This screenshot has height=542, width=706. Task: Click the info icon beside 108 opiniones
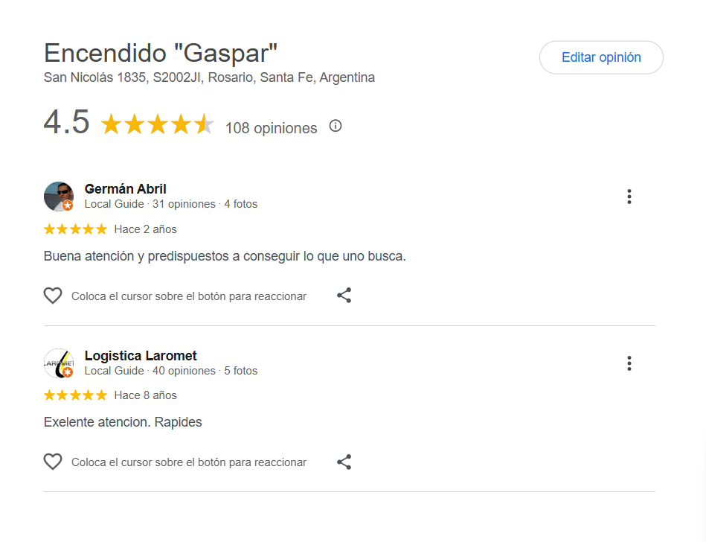tap(336, 126)
